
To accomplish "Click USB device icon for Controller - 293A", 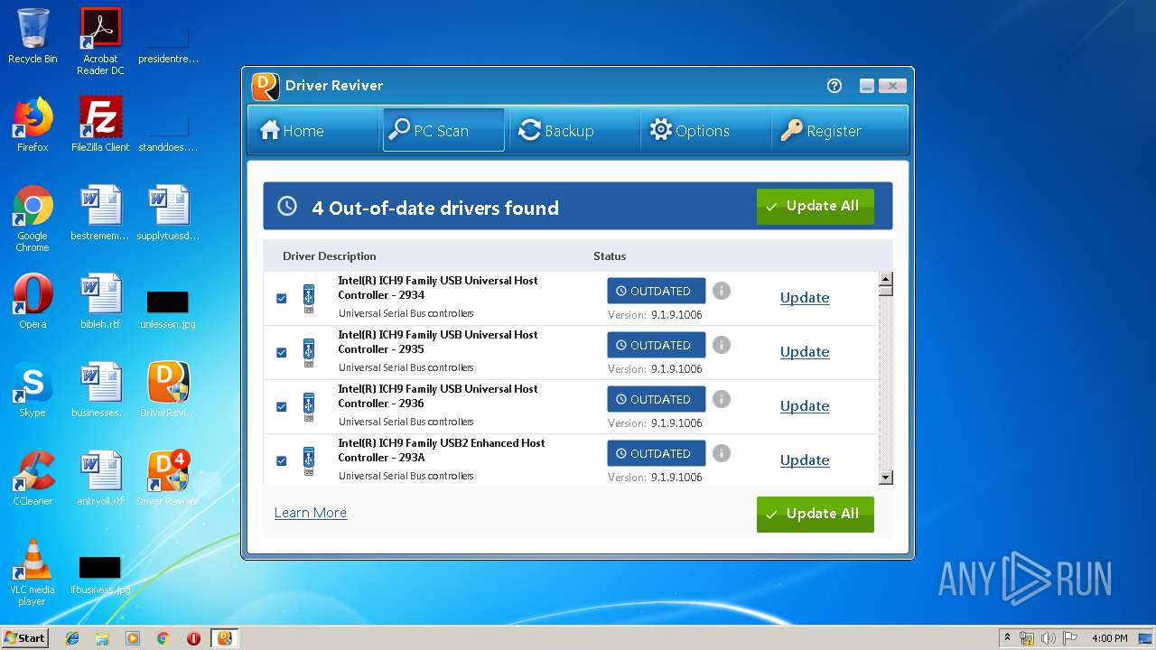I will coord(309,461).
